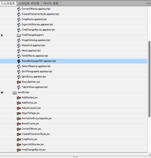Click the SortParagraphs.applescript script icon

pyautogui.click(x=19, y=71)
